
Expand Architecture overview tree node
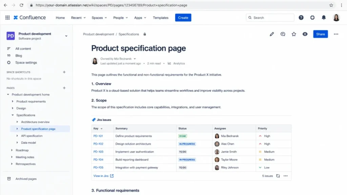pyautogui.click(x=17, y=122)
